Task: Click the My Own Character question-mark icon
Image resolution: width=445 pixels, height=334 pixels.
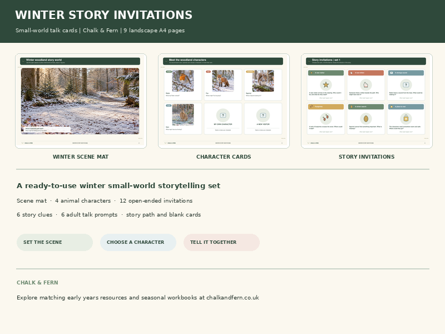Action: pos(223,115)
